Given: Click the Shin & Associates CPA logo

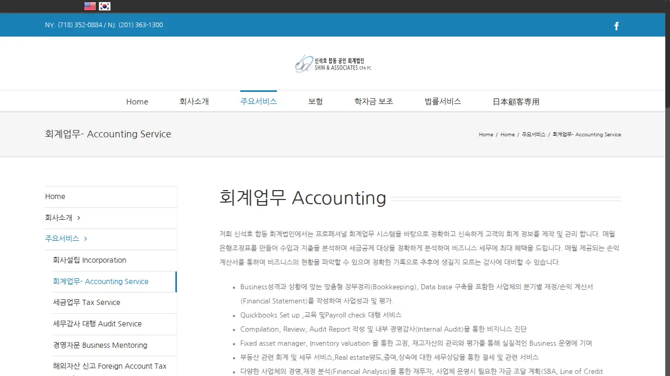Looking at the screenshot, I should pos(333,64).
